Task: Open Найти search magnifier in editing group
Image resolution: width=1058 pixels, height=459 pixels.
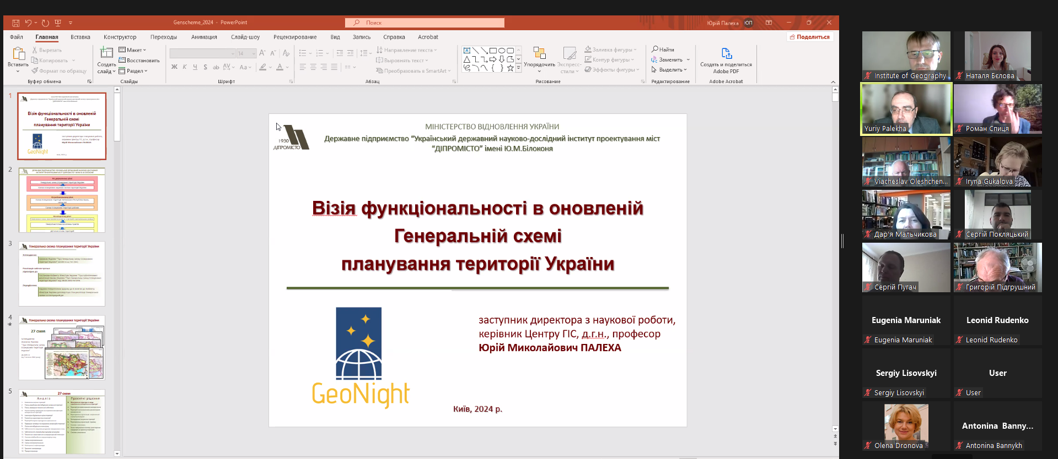Action: click(x=655, y=50)
